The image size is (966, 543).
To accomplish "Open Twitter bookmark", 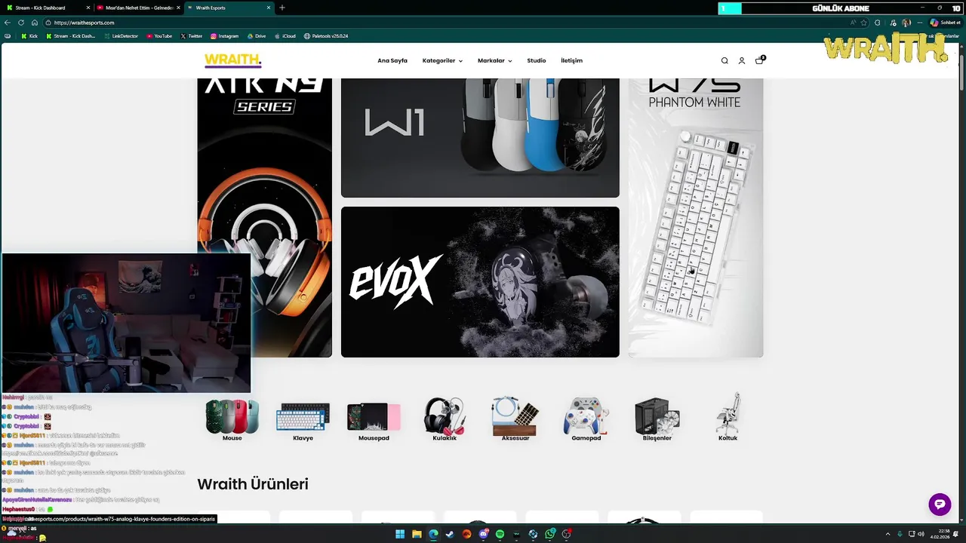I will (192, 36).
